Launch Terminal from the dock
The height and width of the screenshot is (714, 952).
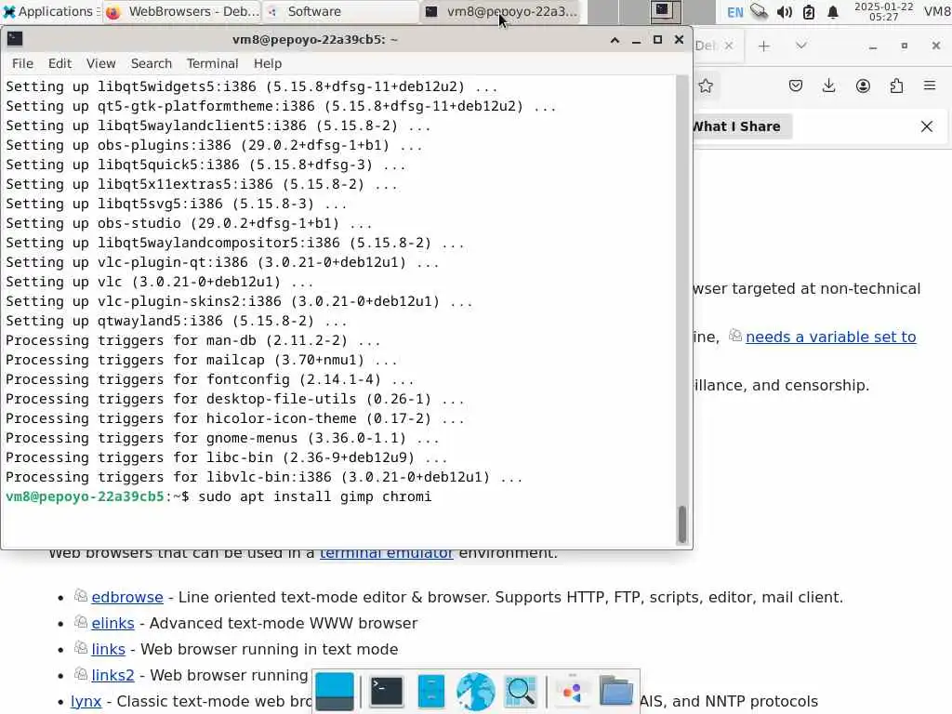click(386, 692)
